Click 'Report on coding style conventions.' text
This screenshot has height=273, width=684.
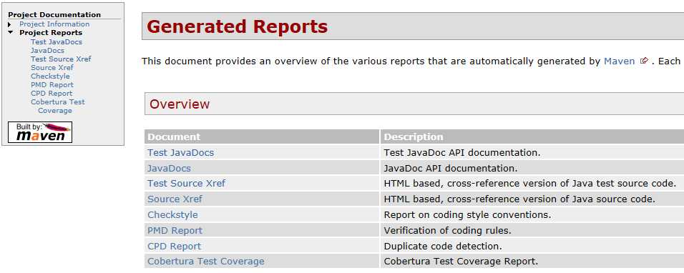point(467,214)
